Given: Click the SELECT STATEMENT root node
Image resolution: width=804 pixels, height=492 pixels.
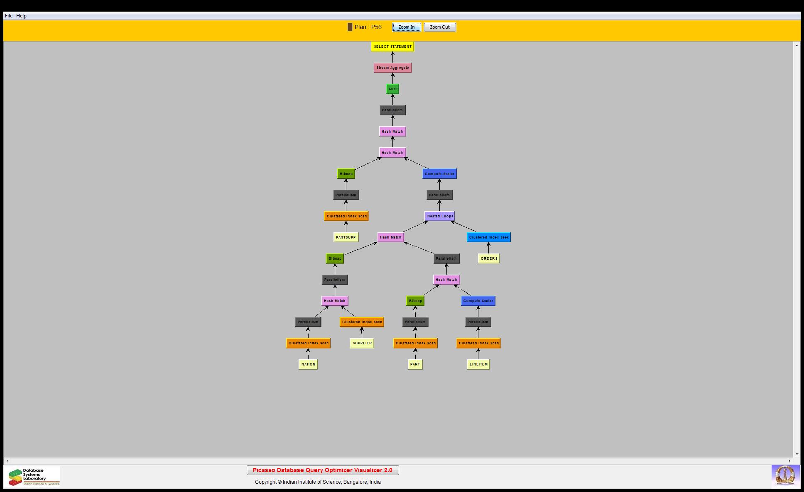Looking at the screenshot, I should tap(392, 46).
